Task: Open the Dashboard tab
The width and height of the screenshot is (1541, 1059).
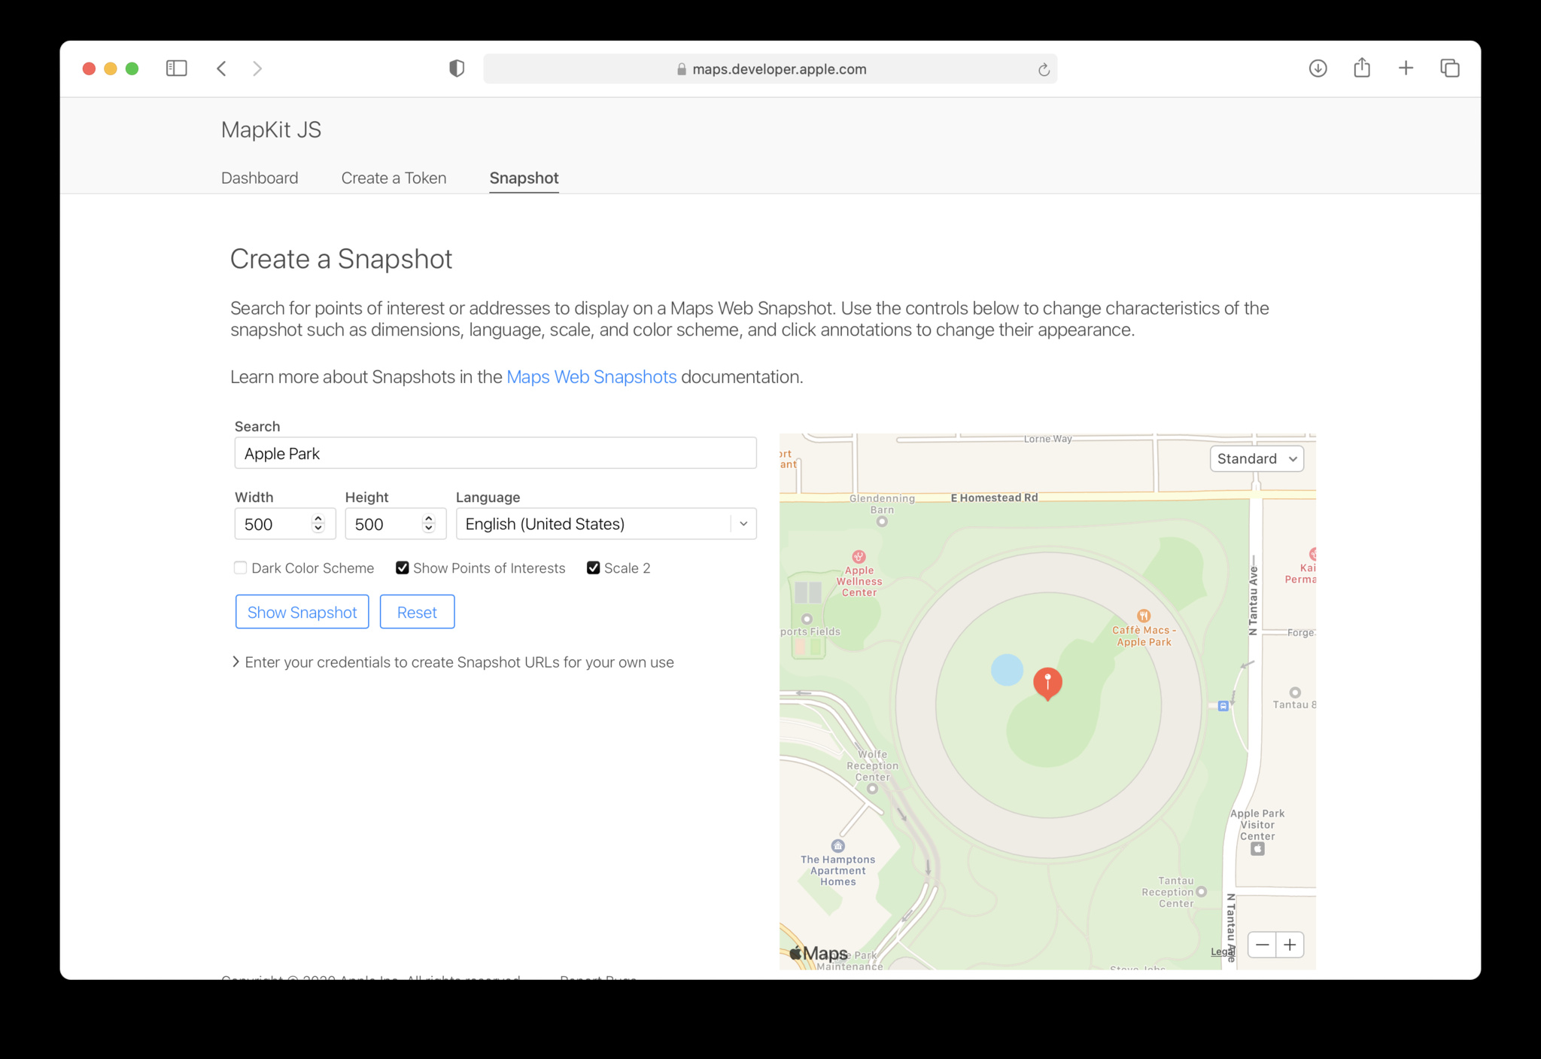Action: click(260, 178)
